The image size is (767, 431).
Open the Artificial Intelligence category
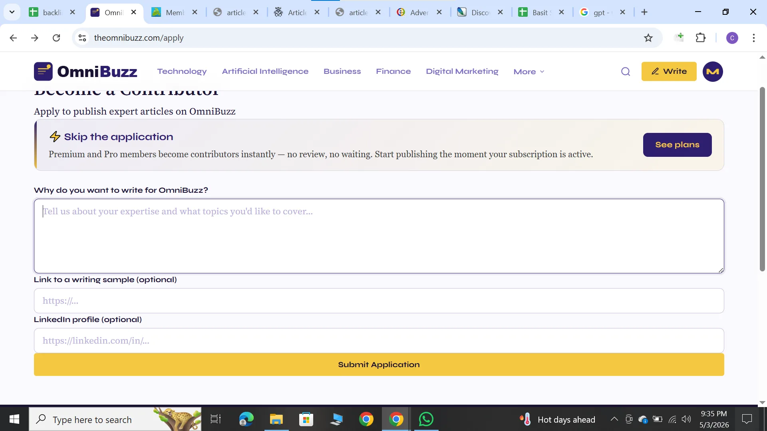point(265,71)
